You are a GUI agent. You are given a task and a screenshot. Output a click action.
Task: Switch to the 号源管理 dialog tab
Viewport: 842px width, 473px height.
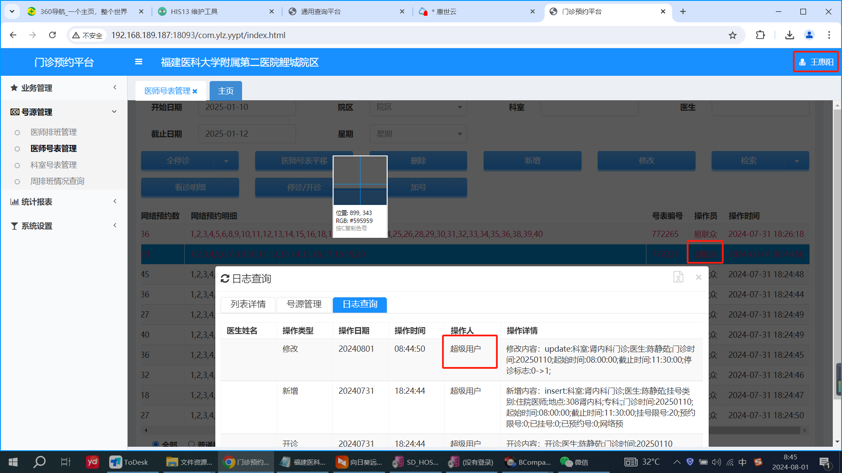coord(304,304)
